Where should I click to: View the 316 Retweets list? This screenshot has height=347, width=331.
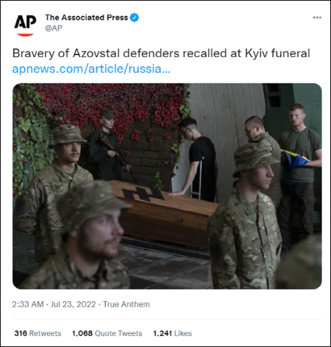pos(37,333)
